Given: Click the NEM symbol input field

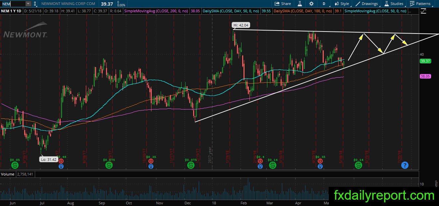Looking at the screenshot, I should (13, 4).
